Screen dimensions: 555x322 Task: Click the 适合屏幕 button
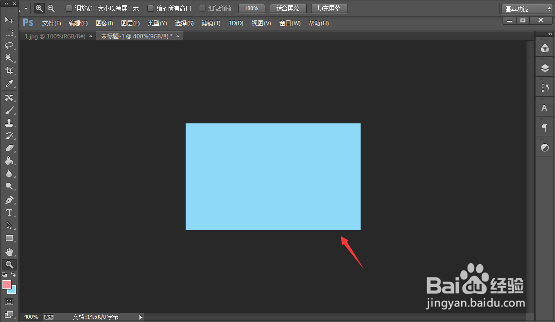(287, 8)
